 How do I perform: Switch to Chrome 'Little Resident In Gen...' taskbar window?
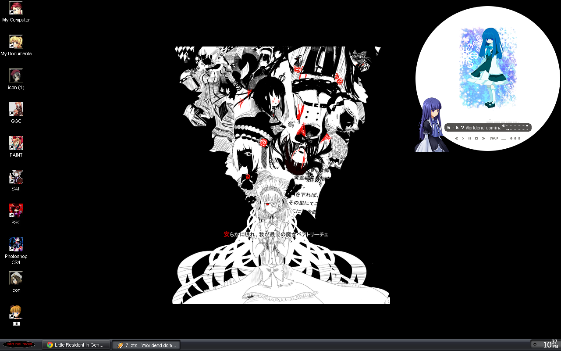pos(76,345)
